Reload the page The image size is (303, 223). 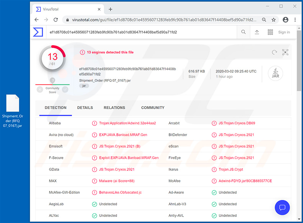56,20
